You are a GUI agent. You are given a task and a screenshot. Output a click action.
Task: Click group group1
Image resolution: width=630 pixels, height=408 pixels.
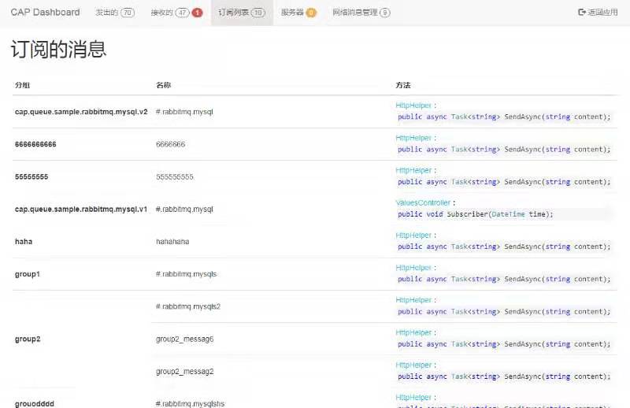click(28, 274)
